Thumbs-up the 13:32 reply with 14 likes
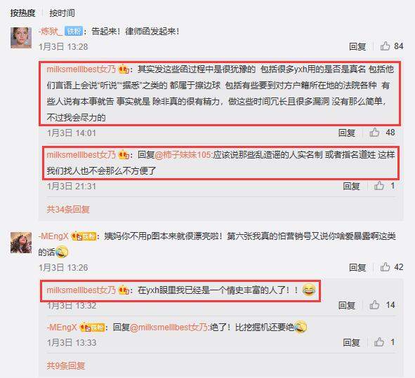The image size is (415, 378). click(x=374, y=305)
